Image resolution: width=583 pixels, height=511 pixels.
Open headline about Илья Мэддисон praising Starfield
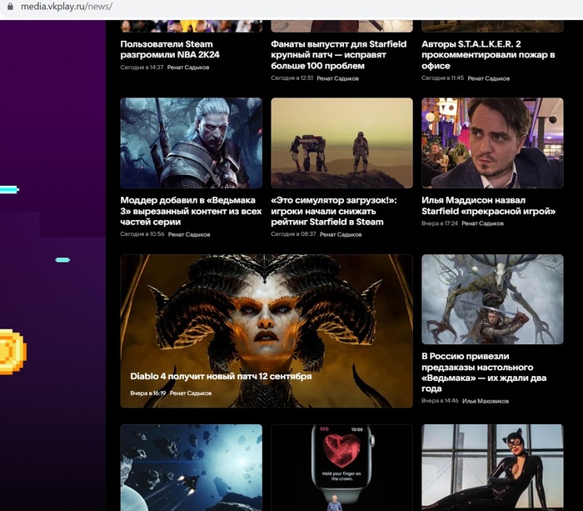tap(488, 206)
